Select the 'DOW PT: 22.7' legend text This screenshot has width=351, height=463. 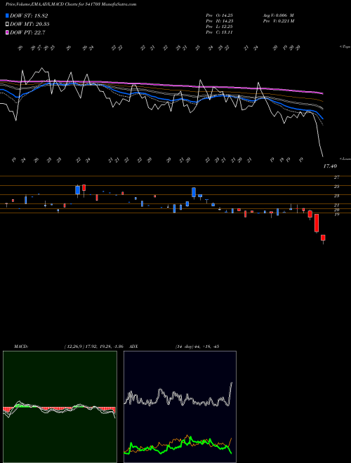pos(27,32)
